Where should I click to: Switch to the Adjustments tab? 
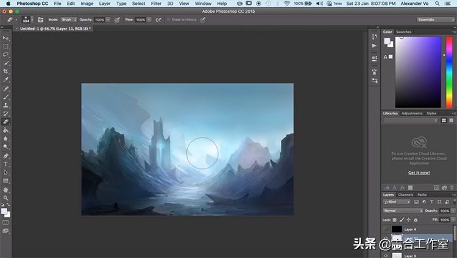pyautogui.click(x=412, y=113)
